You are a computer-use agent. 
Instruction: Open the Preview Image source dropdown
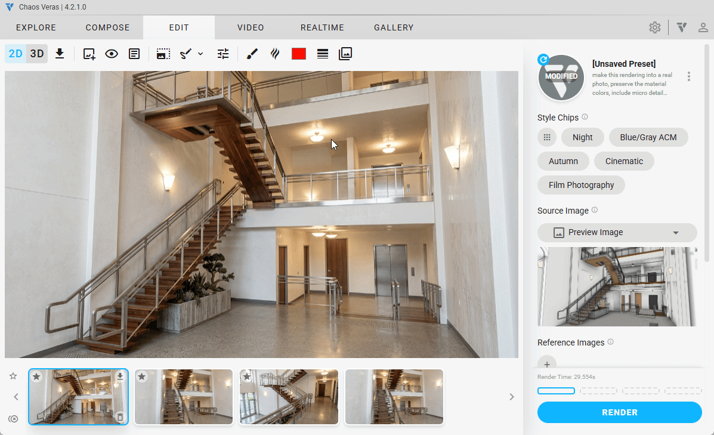pos(617,233)
